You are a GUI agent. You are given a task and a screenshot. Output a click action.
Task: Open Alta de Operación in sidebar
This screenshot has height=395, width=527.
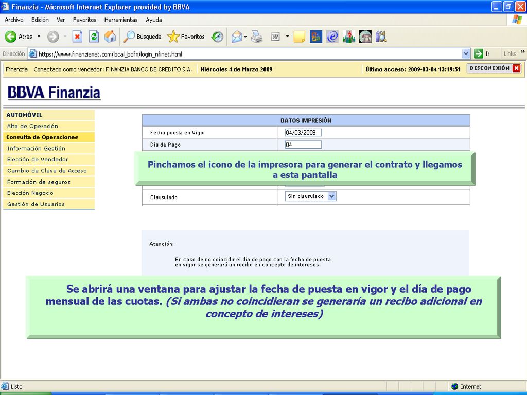pos(49,126)
